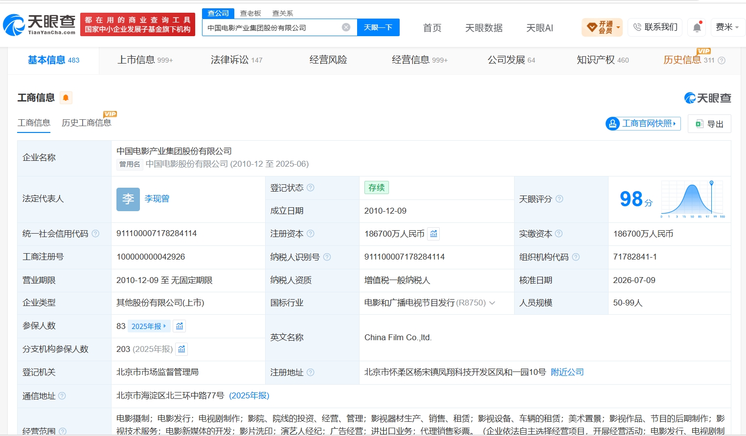This screenshot has width=746, height=436.
Task: Select the 历史工商信息 sub-tab
Action: (x=87, y=123)
